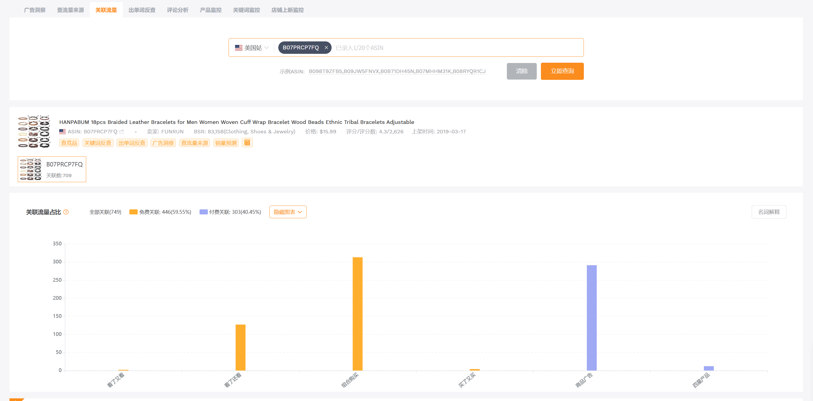
Task: Switch to the 关键词监控 tab
Action: (246, 10)
